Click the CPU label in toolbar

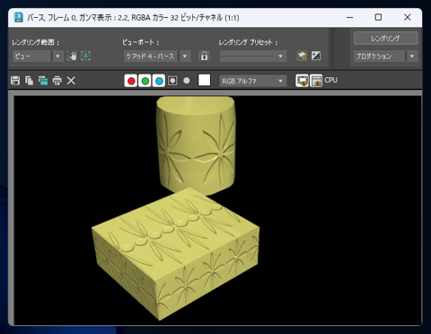click(x=331, y=80)
